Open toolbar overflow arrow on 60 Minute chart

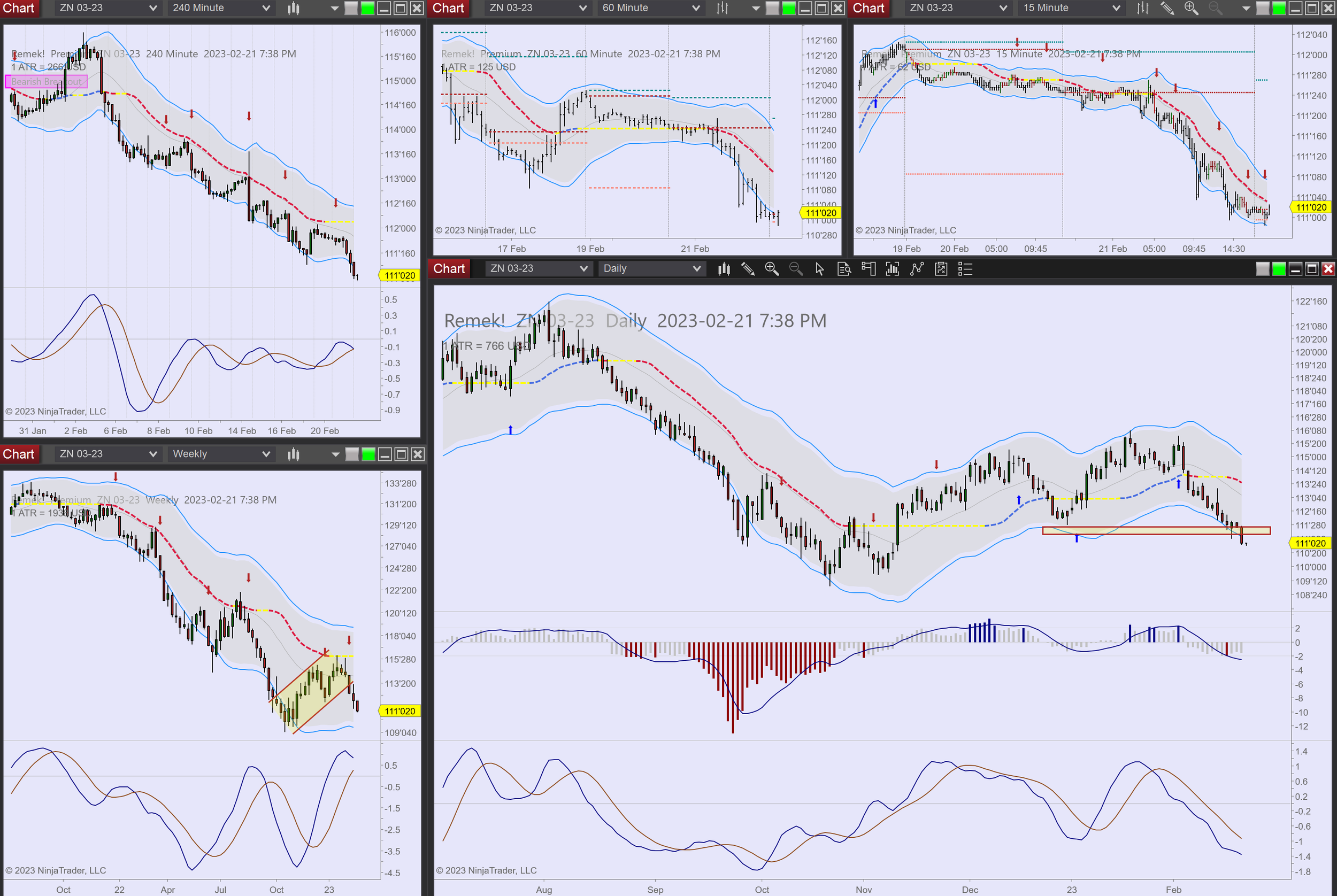pyautogui.click(x=756, y=8)
